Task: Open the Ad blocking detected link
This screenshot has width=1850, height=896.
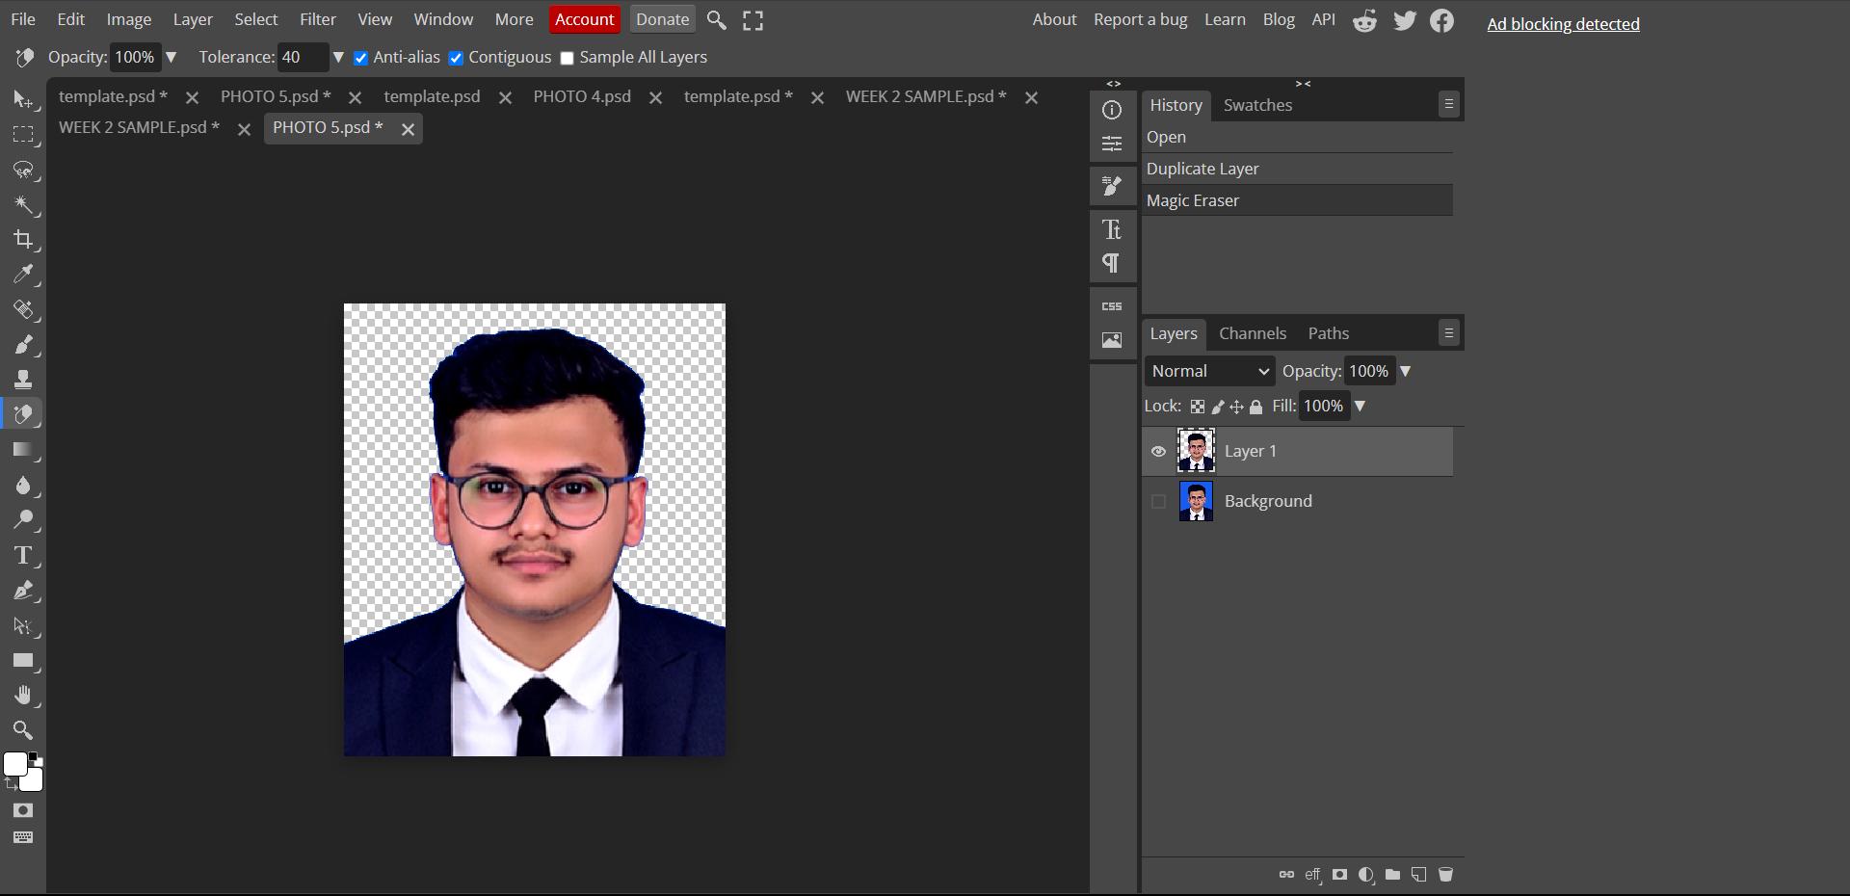Action: pos(1562,24)
